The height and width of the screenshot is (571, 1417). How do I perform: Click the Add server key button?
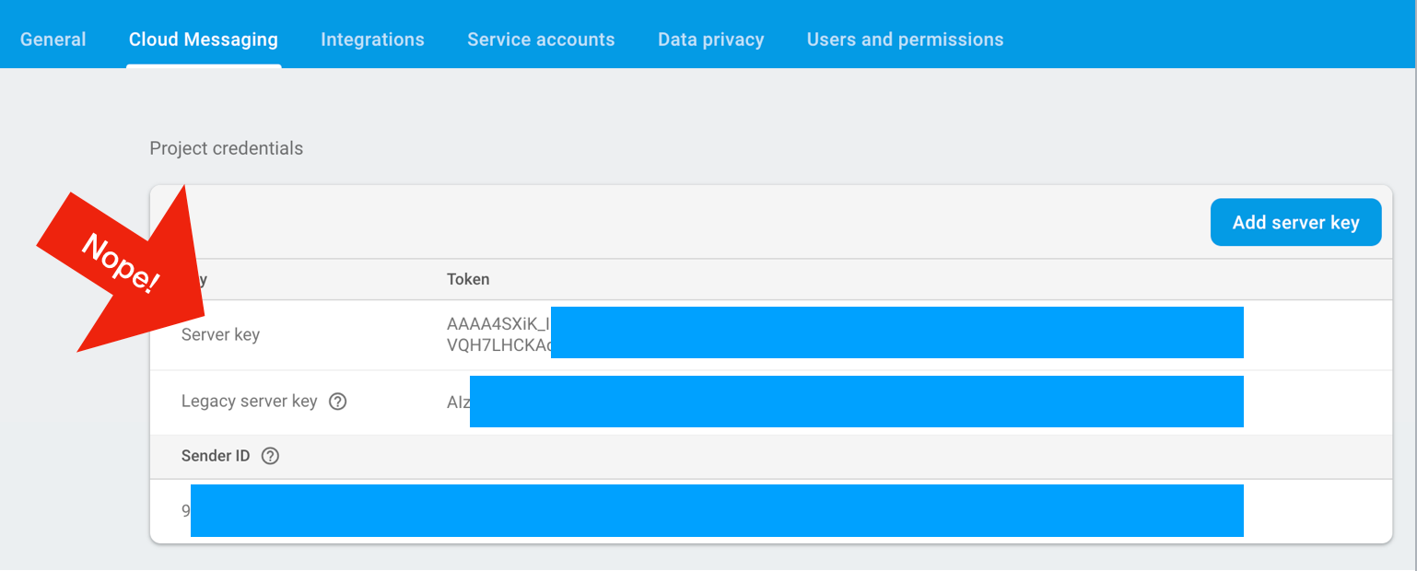(1295, 222)
